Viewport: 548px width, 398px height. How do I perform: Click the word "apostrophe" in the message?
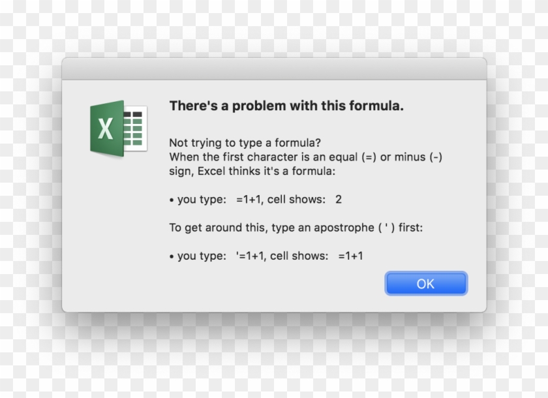point(345,228)
